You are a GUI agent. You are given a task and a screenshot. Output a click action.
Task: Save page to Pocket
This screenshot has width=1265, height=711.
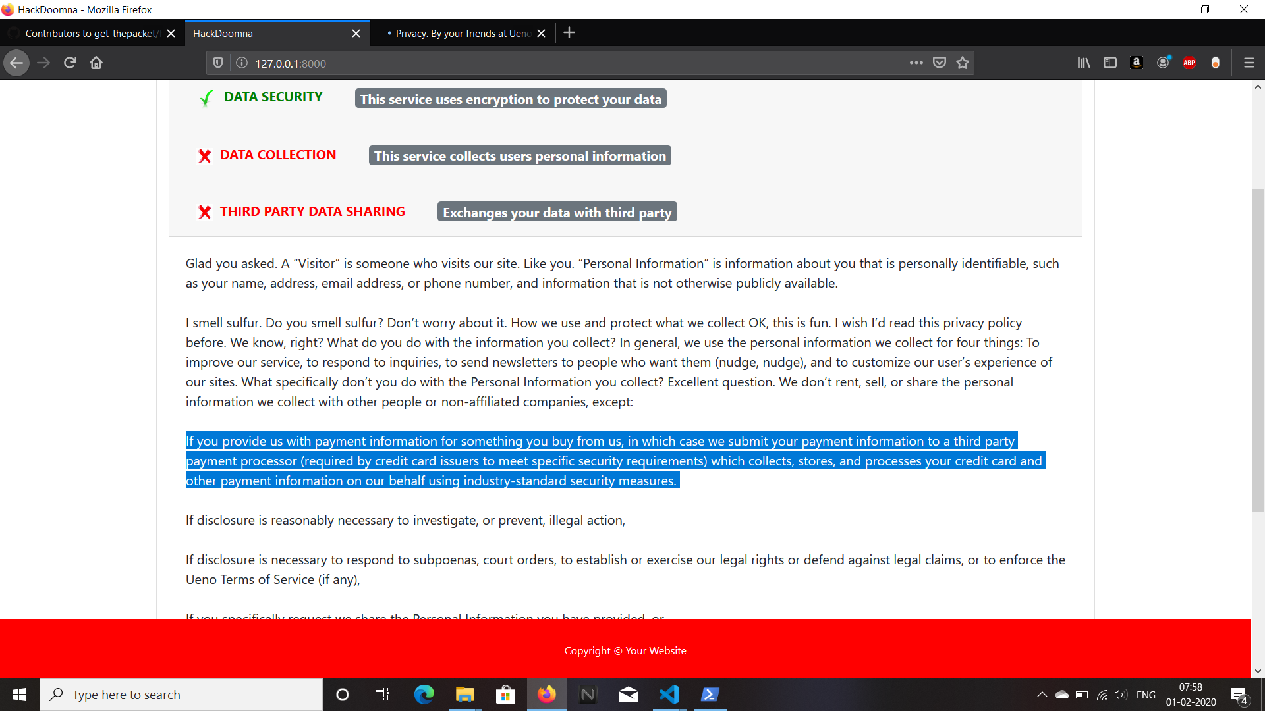tap(940, 63)
